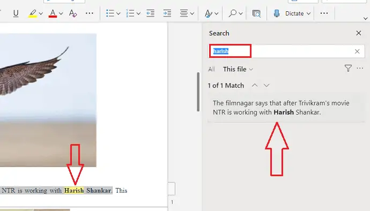Start Dictate with the microphone button
370x211 pixels.
277,13
